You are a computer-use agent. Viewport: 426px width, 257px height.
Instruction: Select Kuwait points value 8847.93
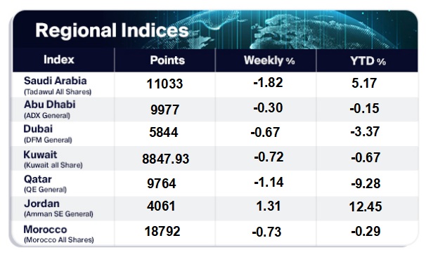point(165,159)
